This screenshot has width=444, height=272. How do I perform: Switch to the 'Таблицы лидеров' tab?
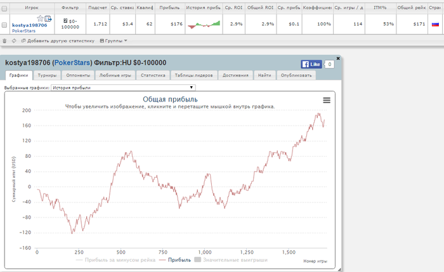193,75
